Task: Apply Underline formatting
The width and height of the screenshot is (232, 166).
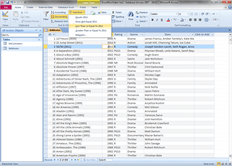Action: click(162, 20)
